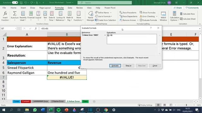
Task: Expand the Define Name dropdown arrow
Action: pos(111,13)
